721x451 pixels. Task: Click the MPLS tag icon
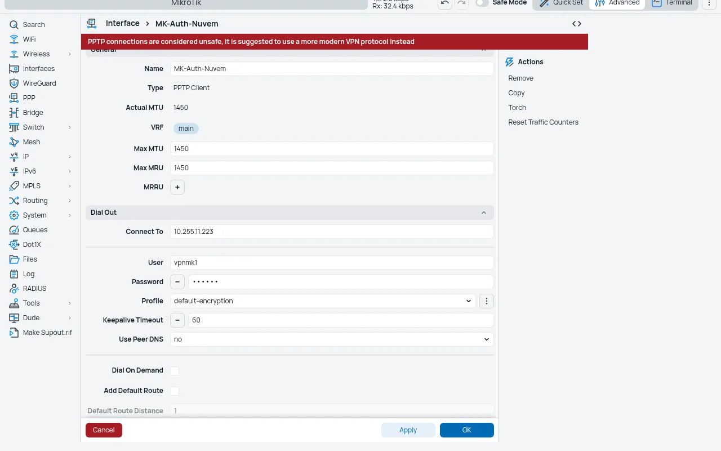point(14,186)
